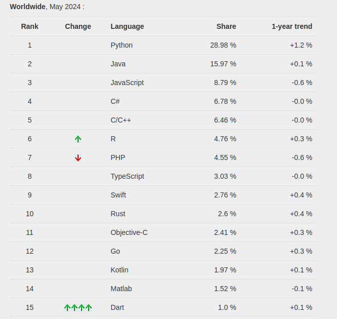This screenshot has width=337, height=319.
Task: Click the green arrows in Dart row
Action: [78, 307]
